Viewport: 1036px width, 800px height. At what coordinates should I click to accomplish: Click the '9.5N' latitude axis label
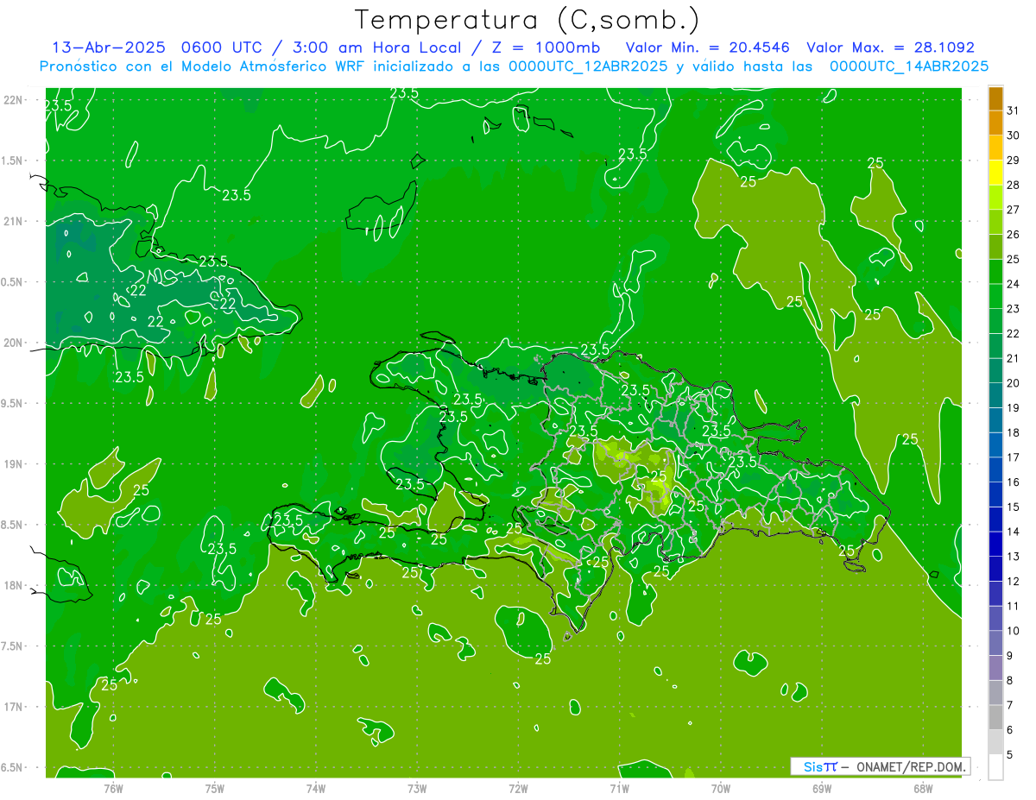13,403
